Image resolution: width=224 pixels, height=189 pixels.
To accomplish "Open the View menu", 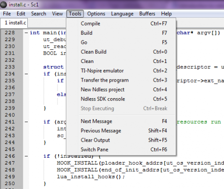I will pyautogui.click(x=57, y=14).
